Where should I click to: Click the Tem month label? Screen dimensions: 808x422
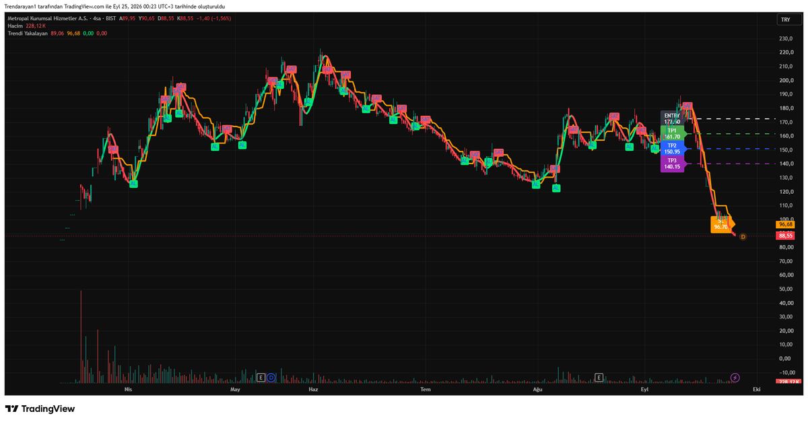click(x=425, y=389)
